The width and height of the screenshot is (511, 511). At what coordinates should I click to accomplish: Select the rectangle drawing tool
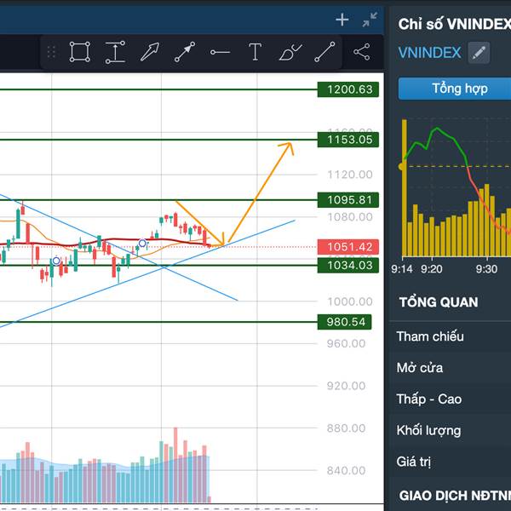point(80,52)
